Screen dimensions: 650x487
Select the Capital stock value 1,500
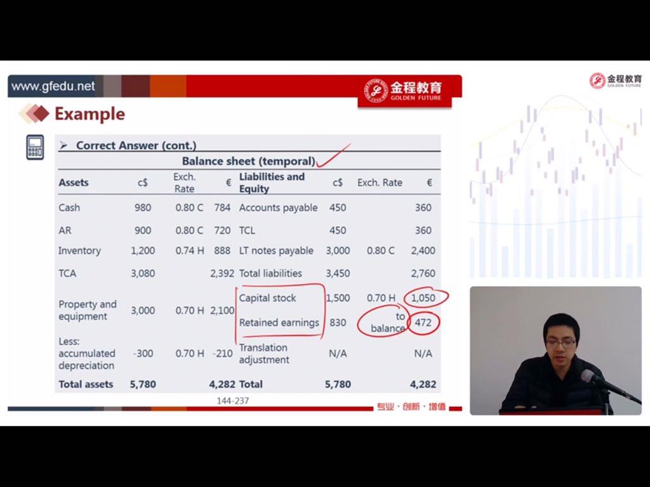click(x=338, y=298)
